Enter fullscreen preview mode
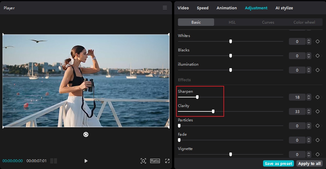 point(167,161)
